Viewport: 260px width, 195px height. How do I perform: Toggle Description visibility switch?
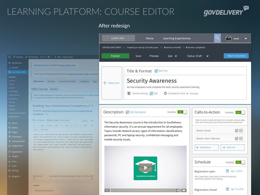point(182,112)
